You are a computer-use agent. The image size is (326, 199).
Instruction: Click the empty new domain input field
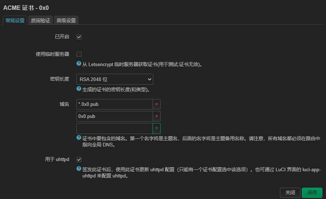coord(115,129)
